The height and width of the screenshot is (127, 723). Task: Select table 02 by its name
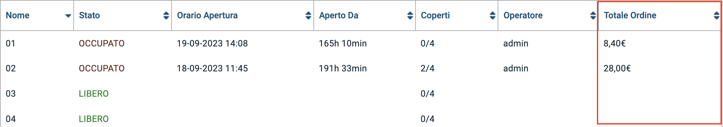pos(11,69)
